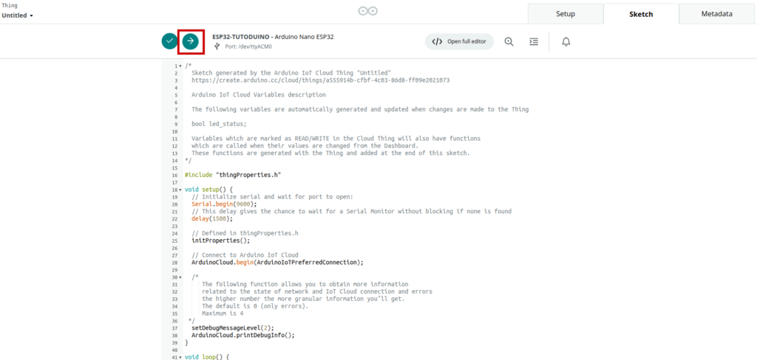Click the ArduinoCloud.printDebugInfo() line
This screenshot has width=757, height=360.
[242, 335]
